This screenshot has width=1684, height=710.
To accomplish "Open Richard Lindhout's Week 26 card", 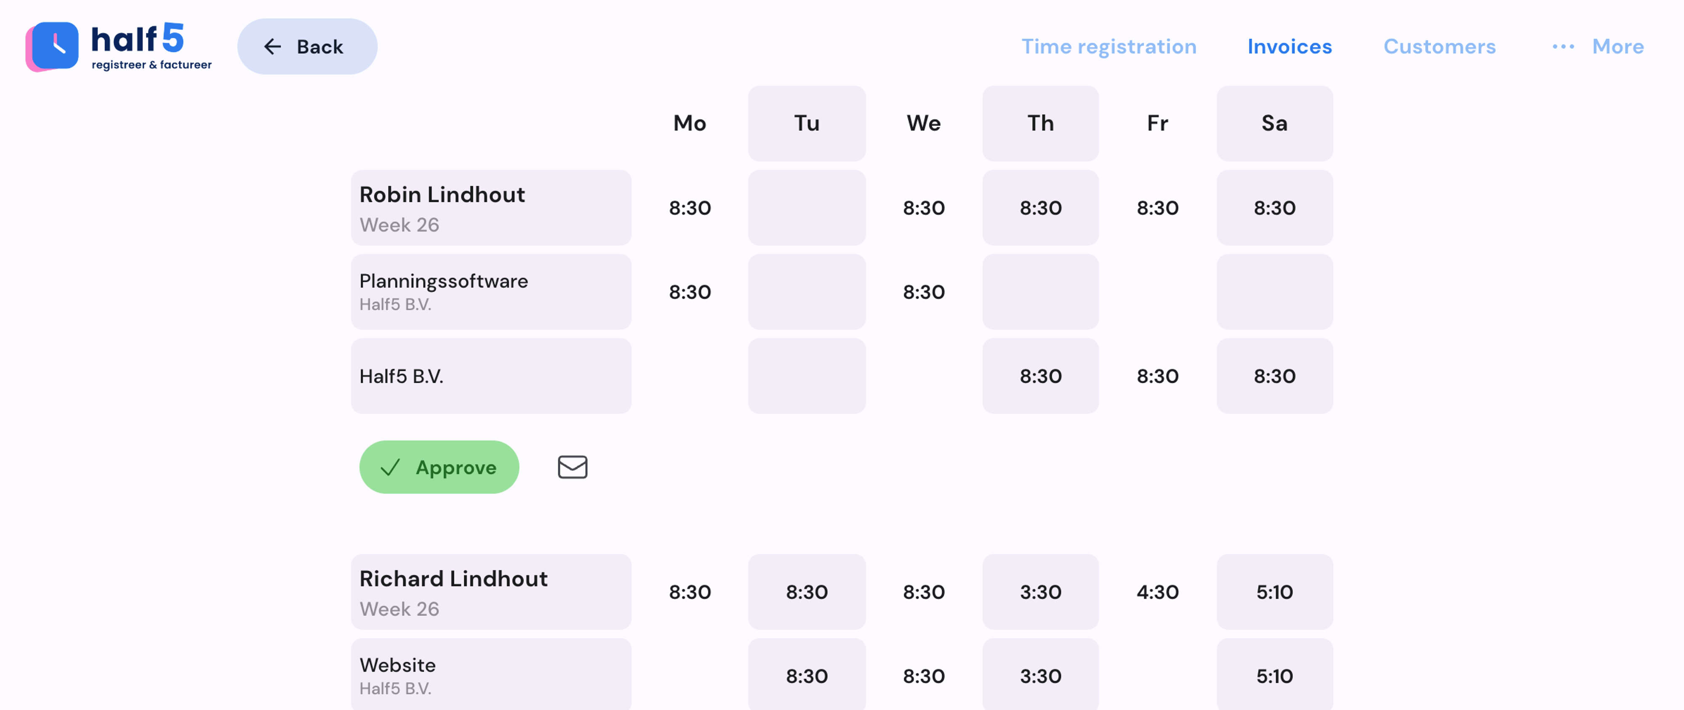I will coord(491,591).
